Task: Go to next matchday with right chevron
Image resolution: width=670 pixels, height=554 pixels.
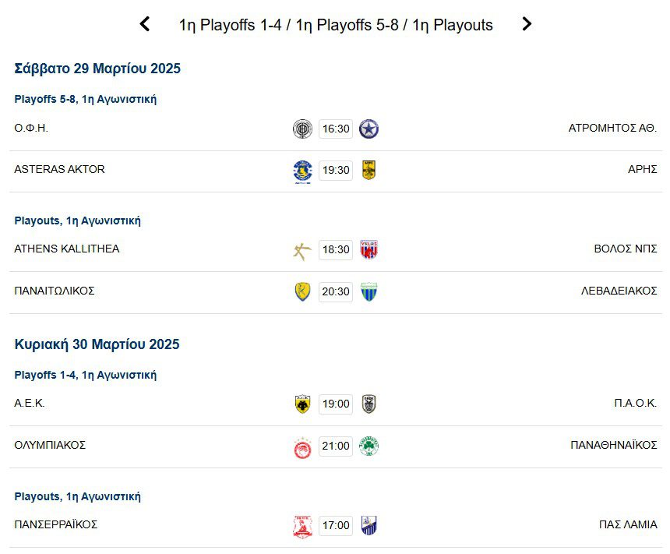Action: (x=527, y=24)
